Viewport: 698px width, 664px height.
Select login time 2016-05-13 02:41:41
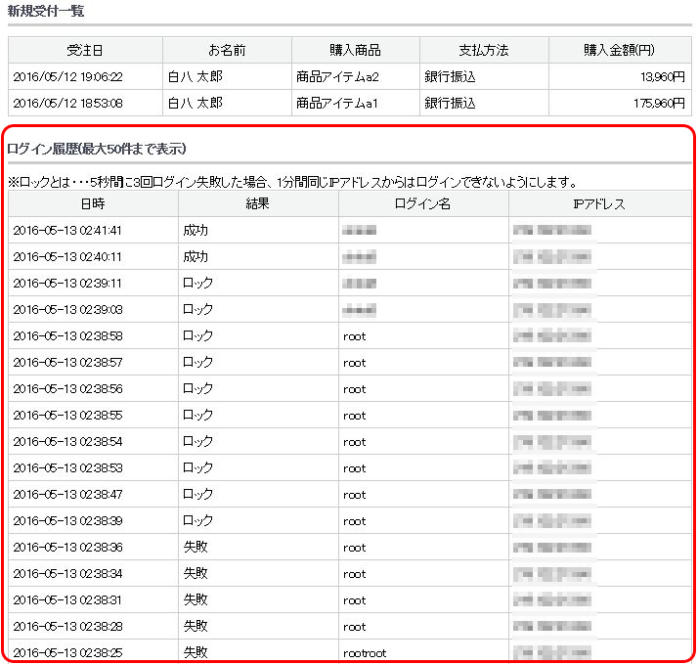(67, 231)
